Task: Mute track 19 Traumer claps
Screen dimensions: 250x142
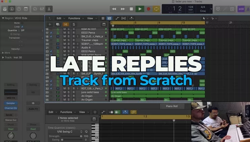Action: click(x=65, y=40)
